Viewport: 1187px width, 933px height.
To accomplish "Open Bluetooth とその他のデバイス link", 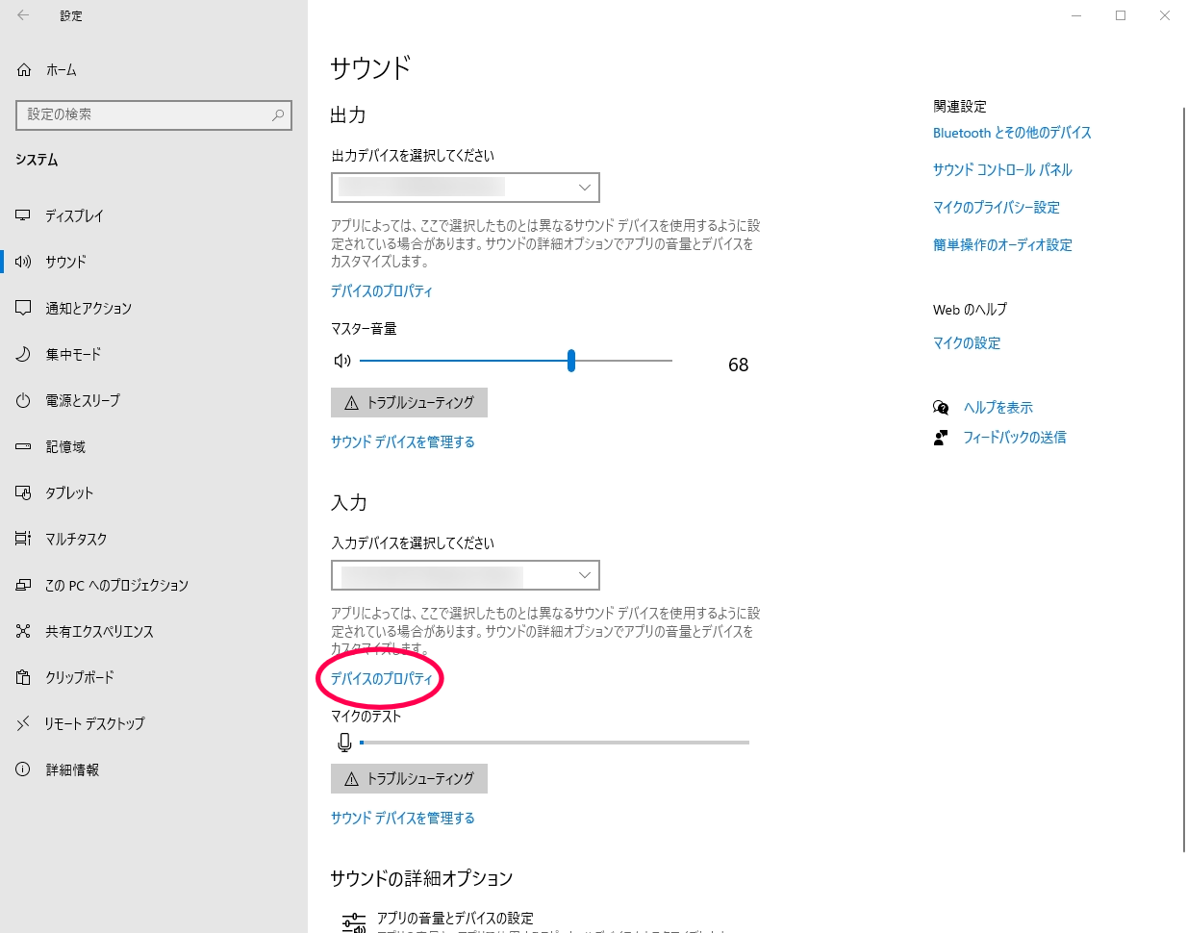I will point(1012,133).
